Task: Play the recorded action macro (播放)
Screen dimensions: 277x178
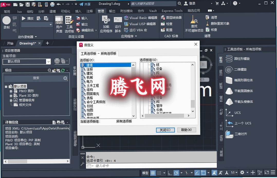Action: point(27,18)
